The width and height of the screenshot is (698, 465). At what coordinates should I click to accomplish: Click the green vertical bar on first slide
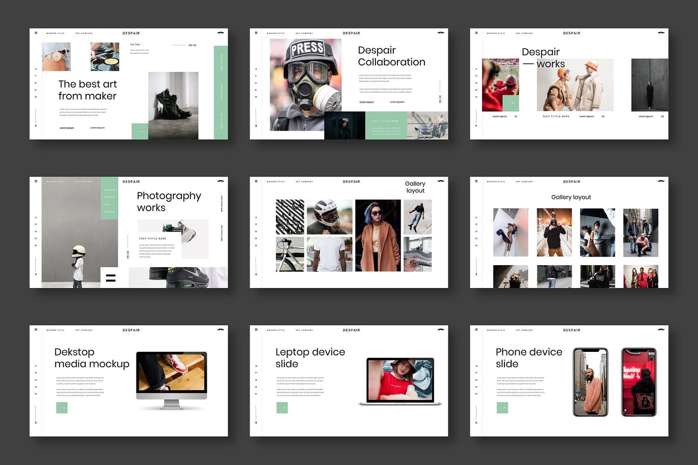[x=221, y=92]
